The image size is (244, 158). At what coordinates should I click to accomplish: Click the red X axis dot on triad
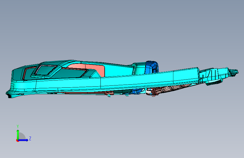tap(17, 140)
